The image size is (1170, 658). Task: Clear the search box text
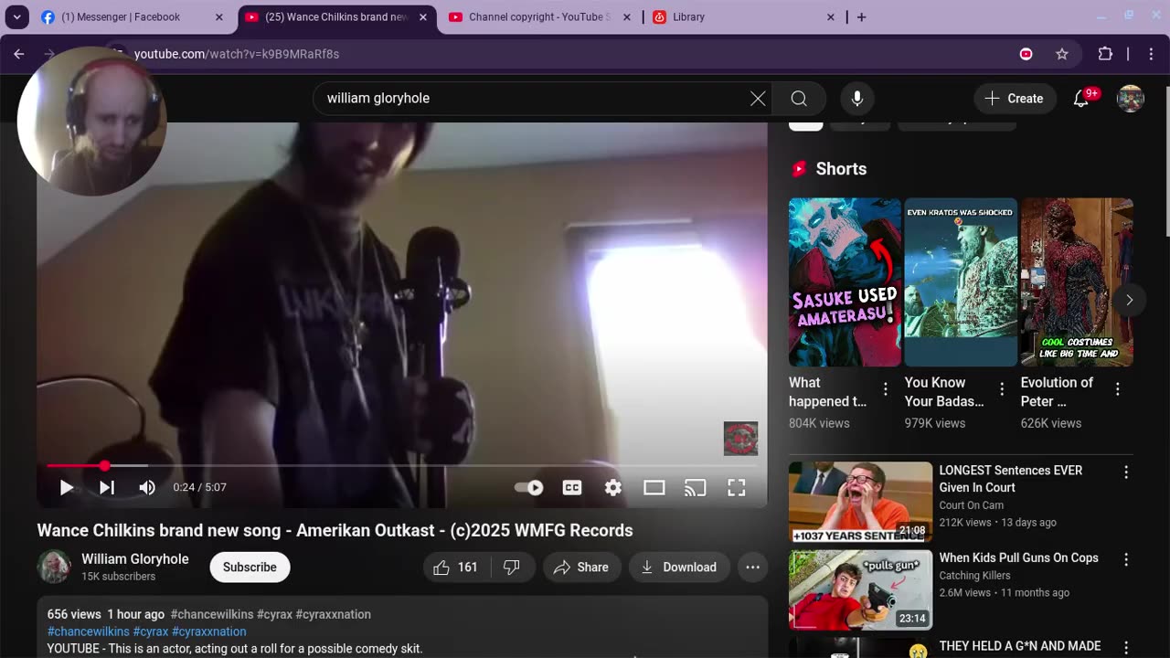click(x=758, y=99)
